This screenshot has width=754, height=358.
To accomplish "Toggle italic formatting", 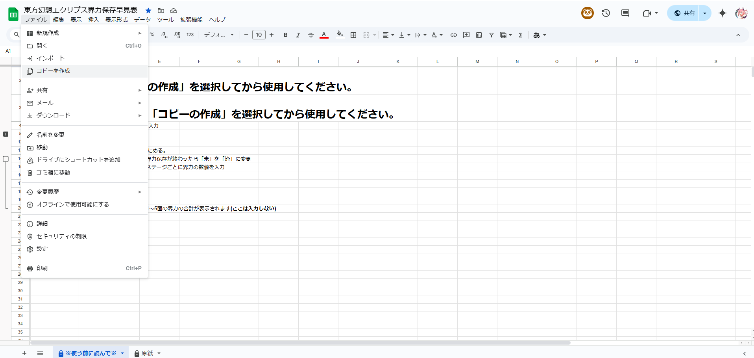I will tap(298, 35).
